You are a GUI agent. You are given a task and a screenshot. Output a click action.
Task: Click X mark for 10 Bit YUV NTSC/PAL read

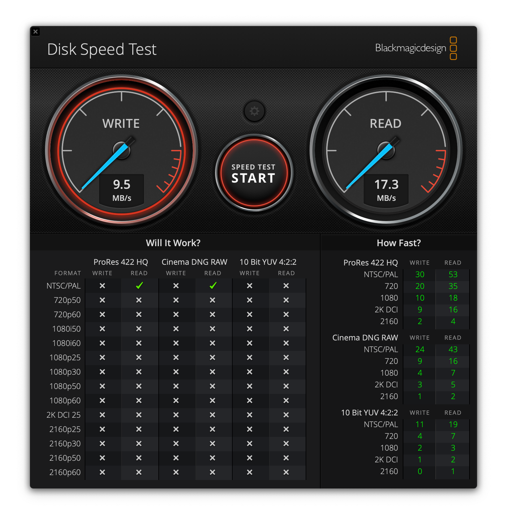(286, 286)
